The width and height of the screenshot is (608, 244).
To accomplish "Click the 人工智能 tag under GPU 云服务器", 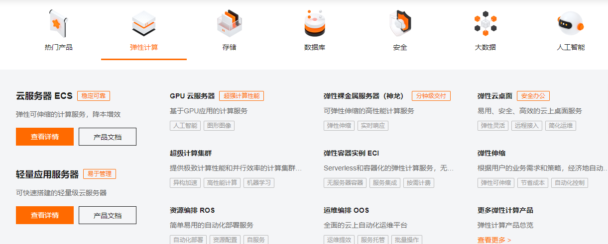I will coord(185,126).
